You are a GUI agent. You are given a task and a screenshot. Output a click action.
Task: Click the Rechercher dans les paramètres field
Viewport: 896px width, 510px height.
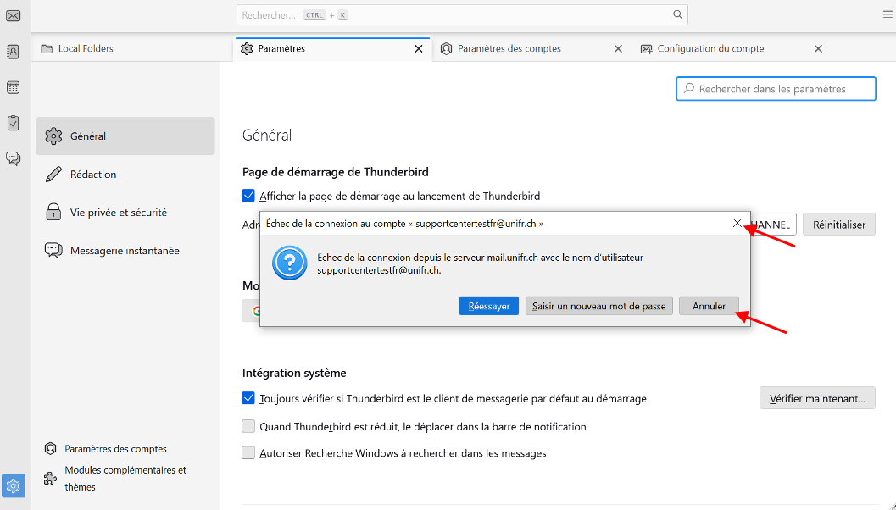(x=776, y=89)
